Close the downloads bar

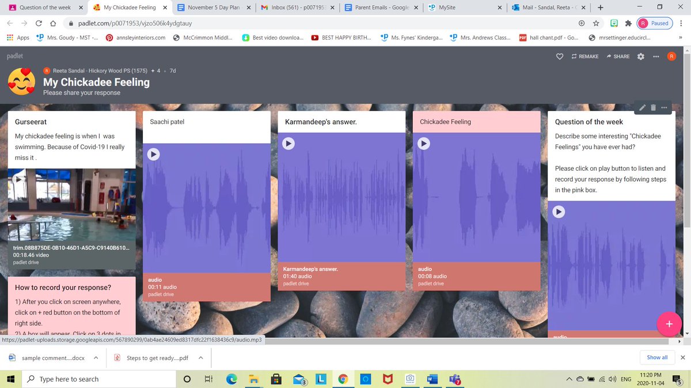tap(682, 358)
